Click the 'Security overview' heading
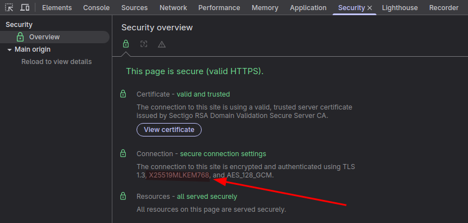This screenshot has width=468, height=223. [157, 28]
